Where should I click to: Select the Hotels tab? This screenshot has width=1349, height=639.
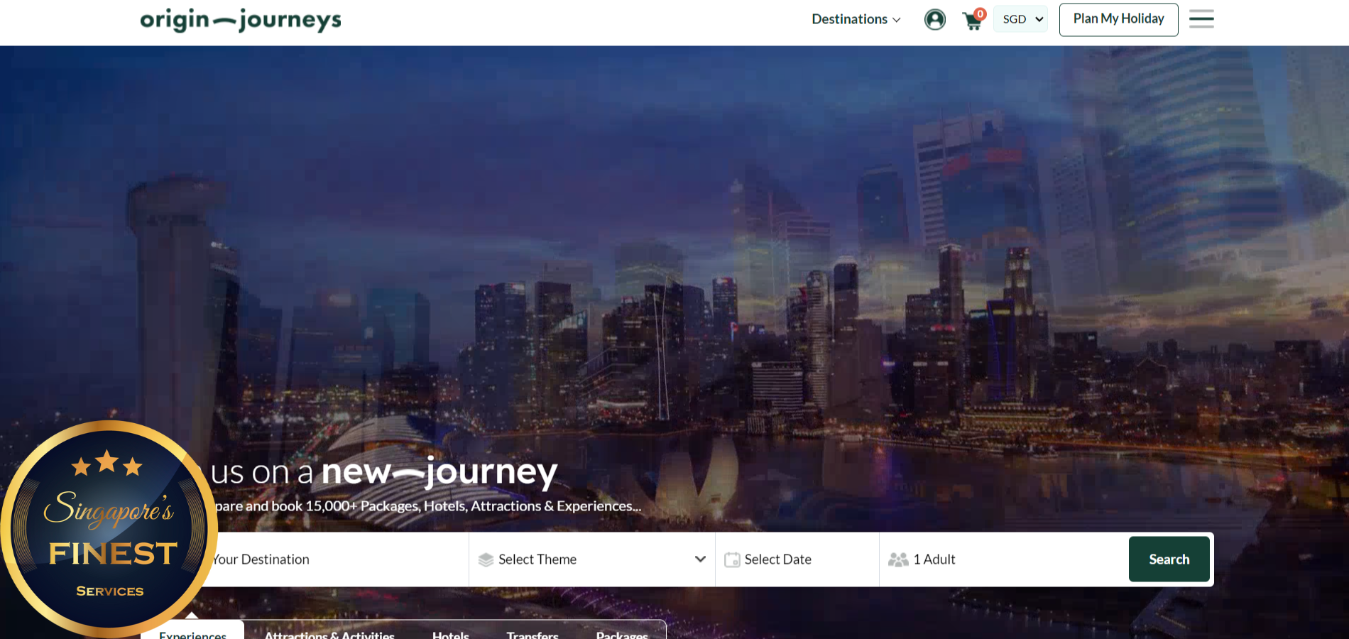(x=450, y=632)
